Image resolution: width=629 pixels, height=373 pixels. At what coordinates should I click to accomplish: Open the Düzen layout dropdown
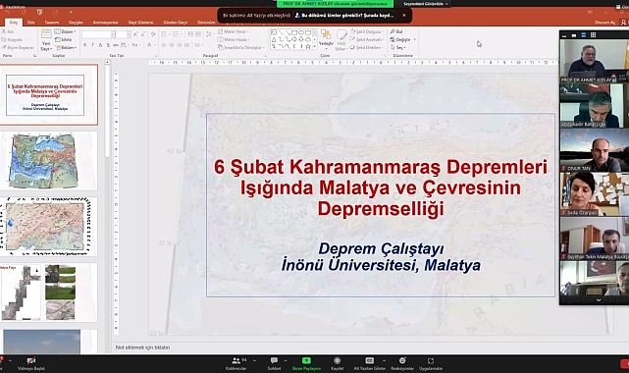[x=65, y=31]
